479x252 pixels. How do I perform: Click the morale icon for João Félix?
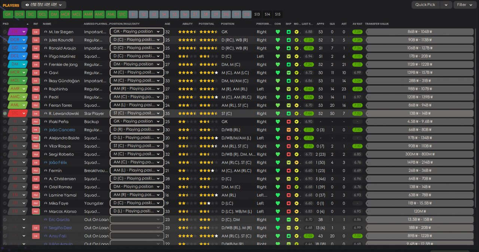296,163
